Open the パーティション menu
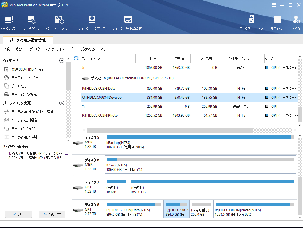Viewport: 303px width, 228px height. pyautogui.click(x=55, y=49)
